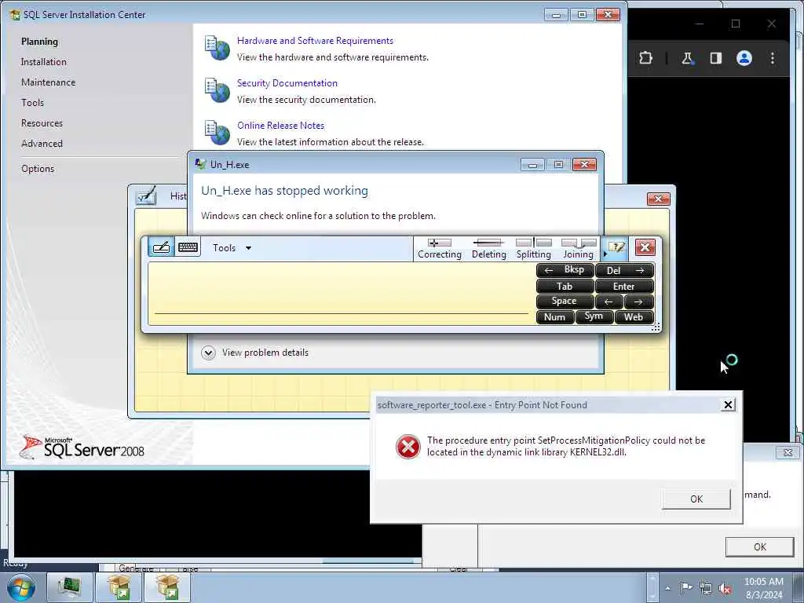Show the Deleting gesture demo
Screen dimensions: 804x603
488,249
